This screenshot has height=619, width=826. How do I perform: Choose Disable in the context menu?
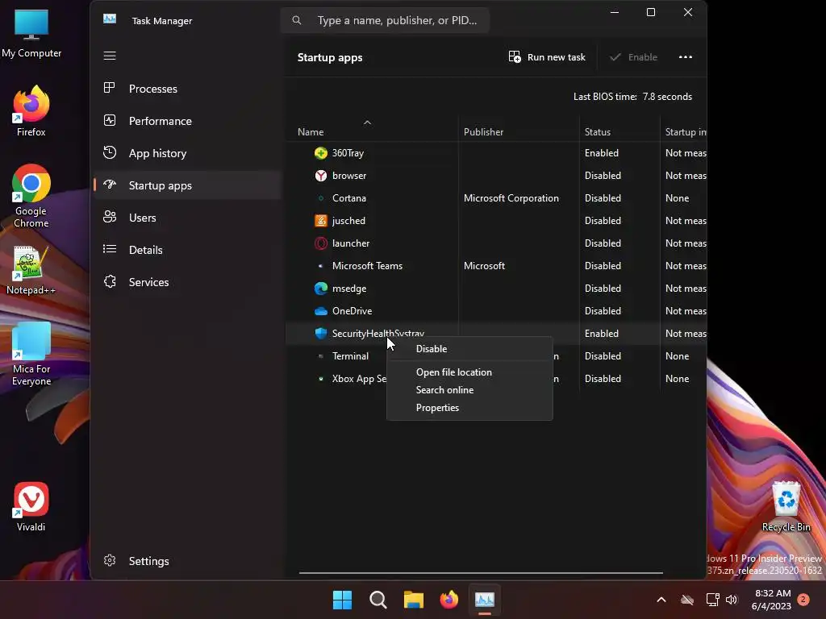pyautogui.click(x=469, y=348)
